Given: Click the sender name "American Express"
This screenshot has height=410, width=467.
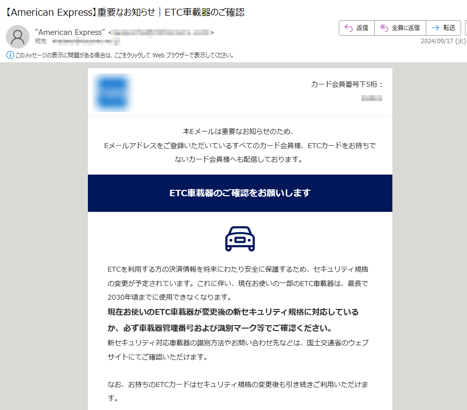Looking at the screenshot, I should pyautogui.click(x=70, y=32).
